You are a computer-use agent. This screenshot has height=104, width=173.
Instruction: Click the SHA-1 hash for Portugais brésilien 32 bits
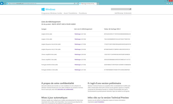(x=117, y=70)
